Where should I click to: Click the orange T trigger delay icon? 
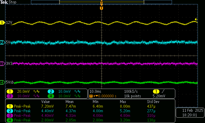coord(91,96)
